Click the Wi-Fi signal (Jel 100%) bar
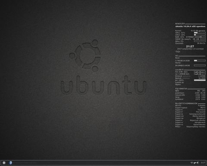The height and width of the screenshot is (166, 207). 200,80
